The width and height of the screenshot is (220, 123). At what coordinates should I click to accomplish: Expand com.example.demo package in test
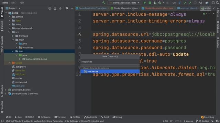pos(20,59)
